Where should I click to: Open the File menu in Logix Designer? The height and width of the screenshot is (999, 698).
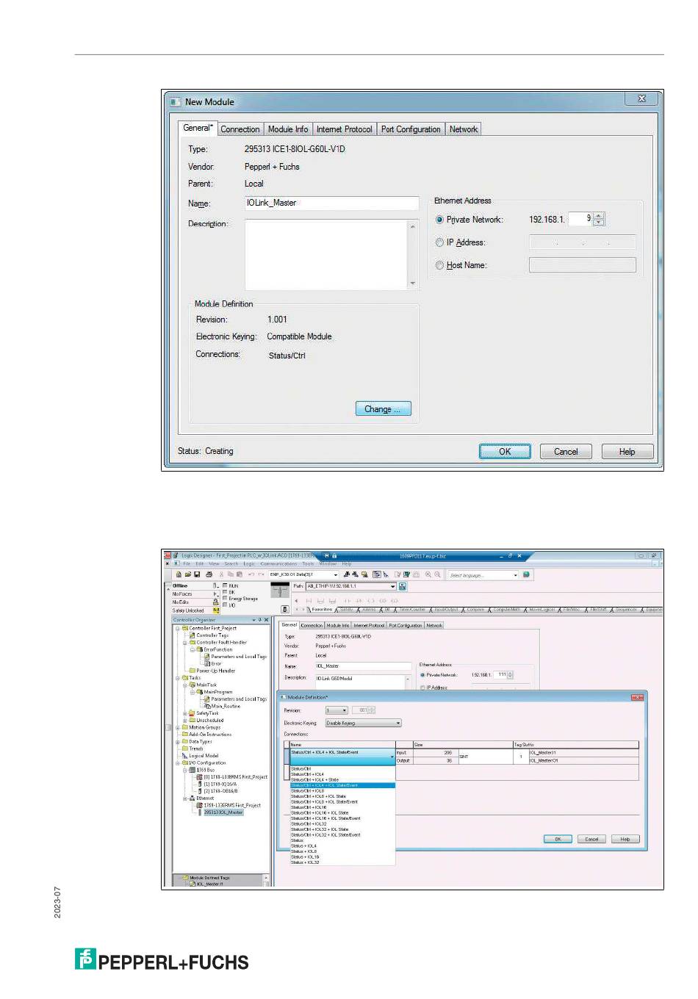pyautogui.click(x=187, y=563)
